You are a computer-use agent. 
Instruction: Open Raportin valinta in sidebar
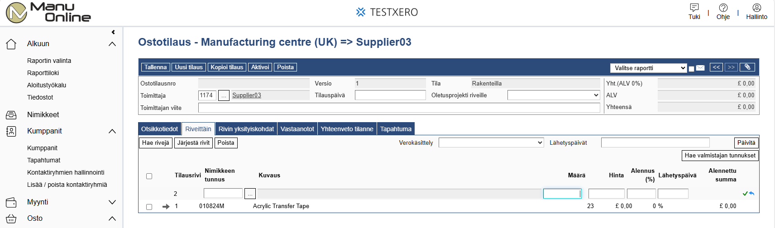pyautogui.click(x=49, y=61)
